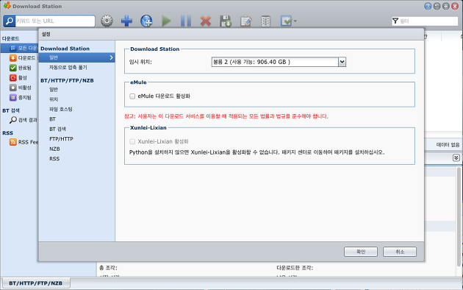The image size is (463, 290).
Task: Select 일반 under Download Station settings
Action: click(76, 57)
